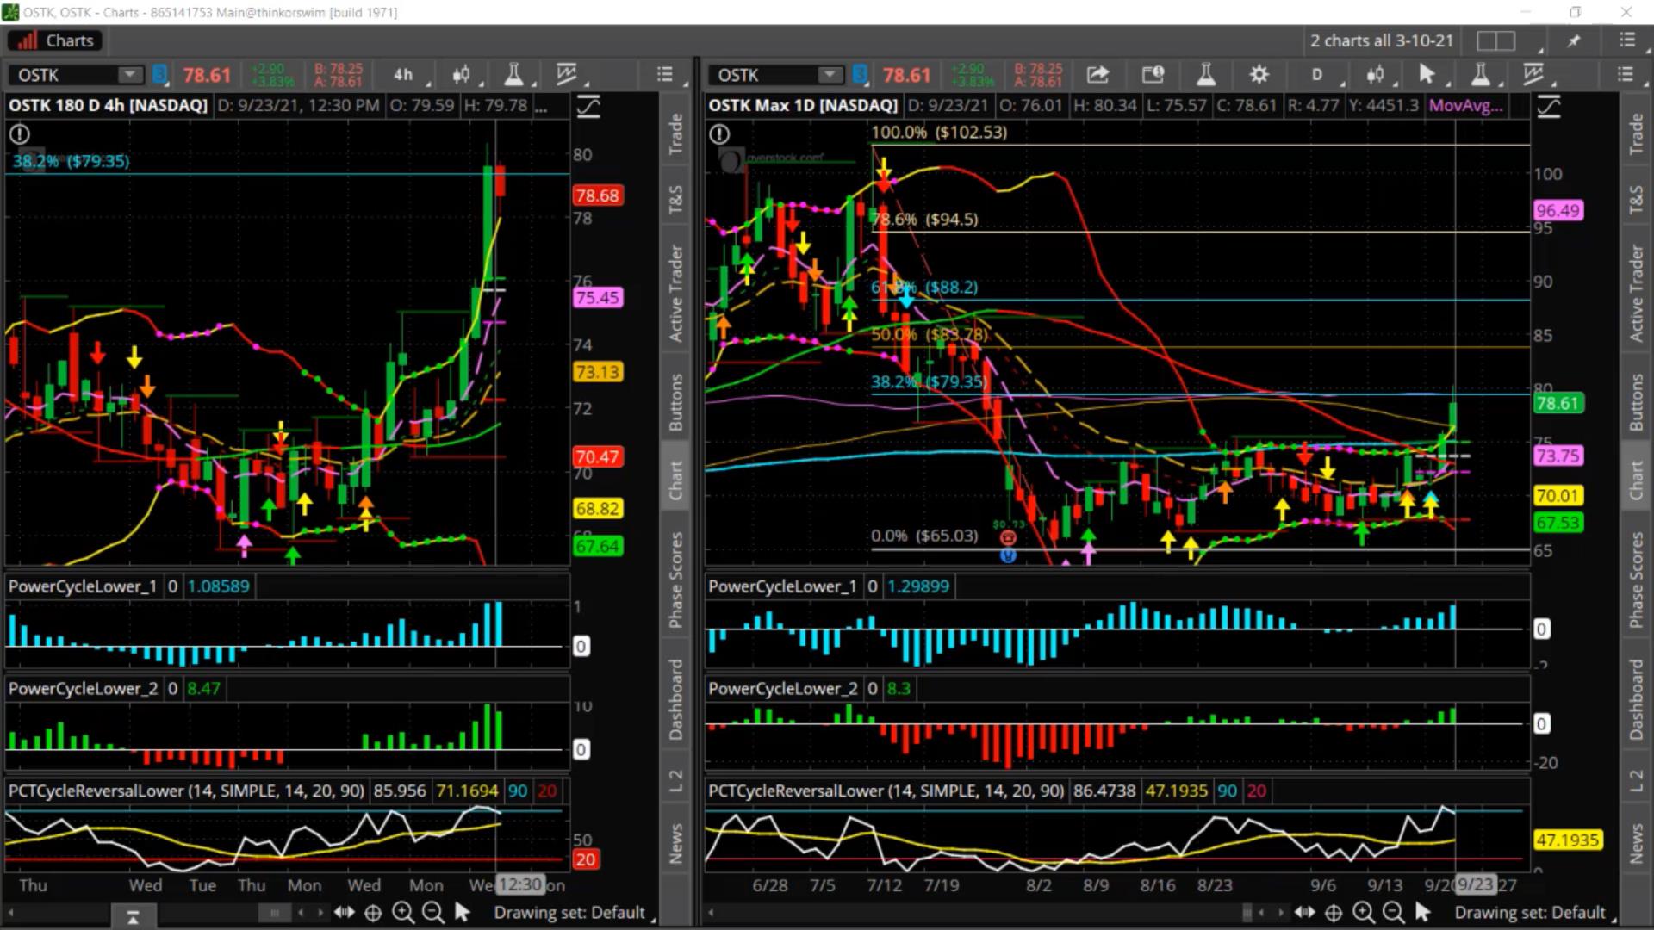Click right chart's info circle icon
Screen dimensions: 1654x930
(719, 134)
